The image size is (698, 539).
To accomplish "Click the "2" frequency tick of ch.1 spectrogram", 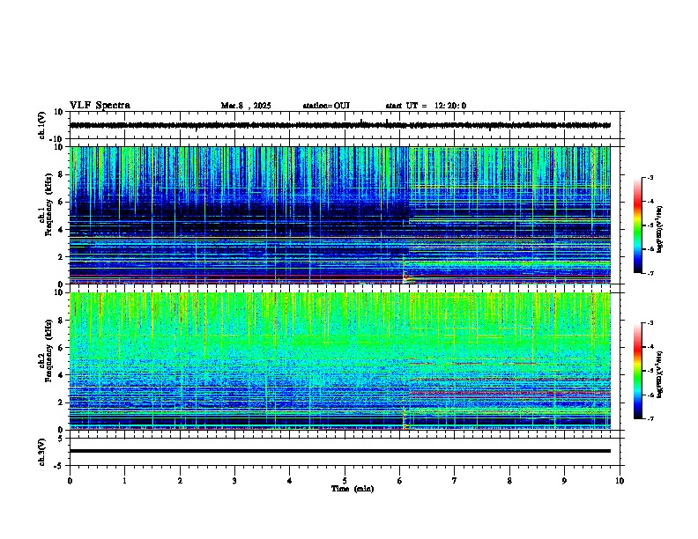I will click(x=62, y=256).
